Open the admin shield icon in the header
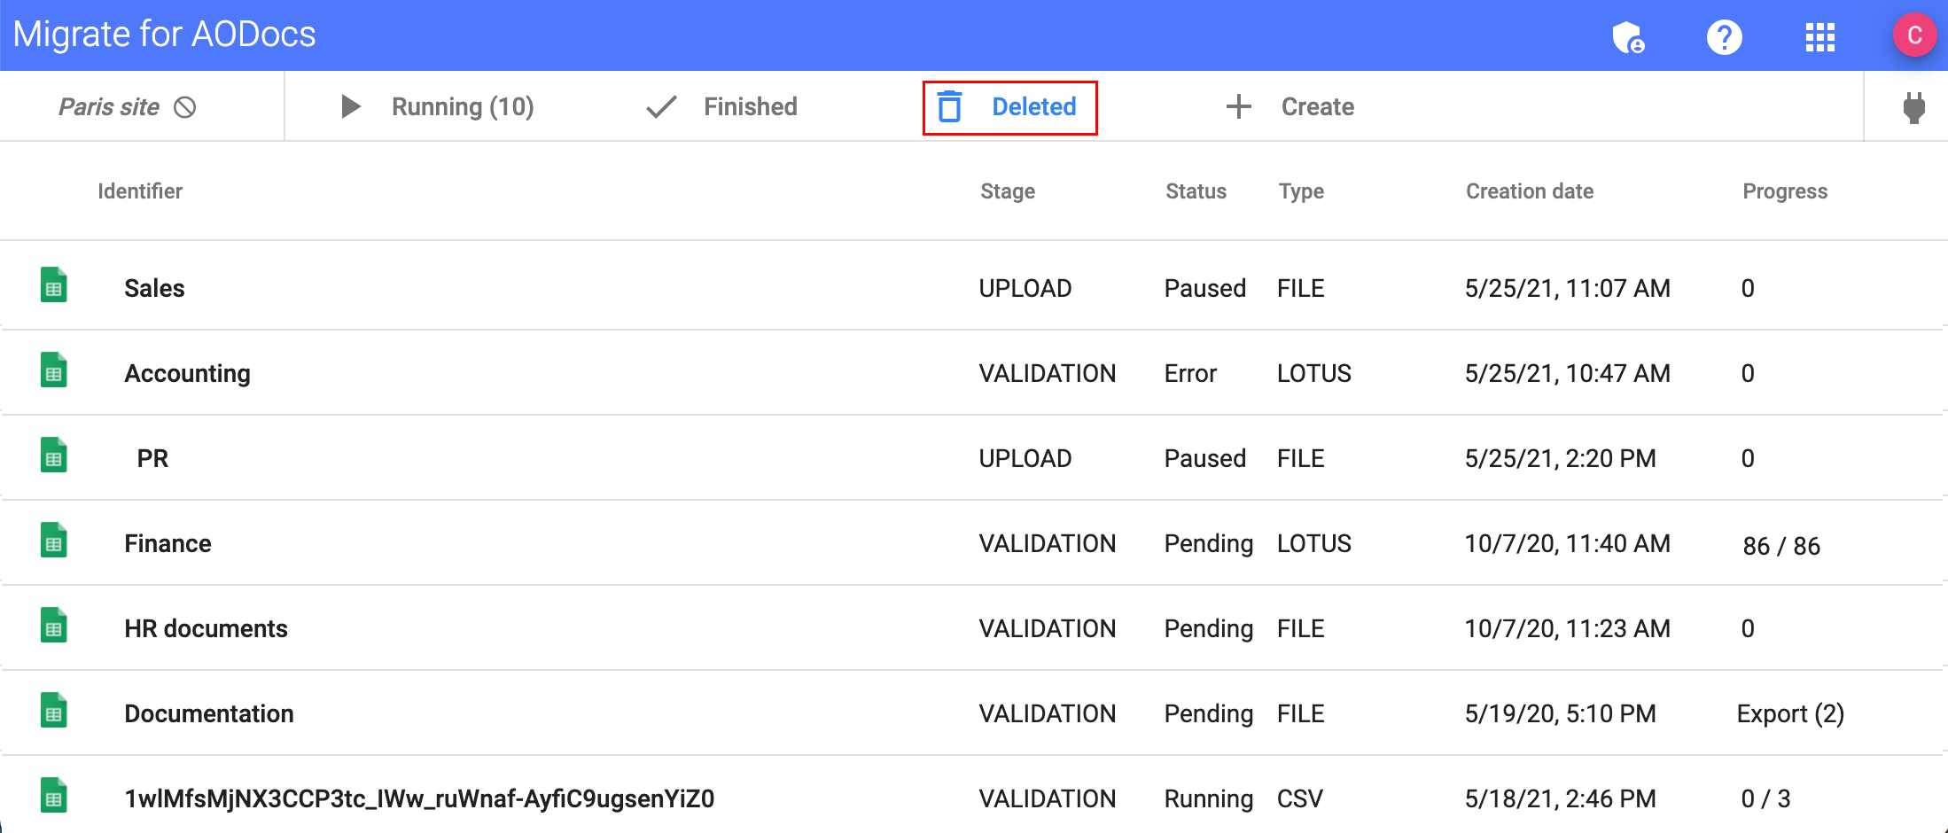 (x=1628, y=37)
